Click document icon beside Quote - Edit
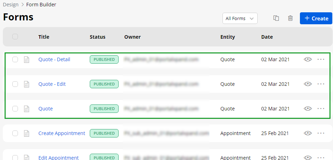Image resolution: width=333 pixels, height=160 pixels. click(x=26, y=84)
